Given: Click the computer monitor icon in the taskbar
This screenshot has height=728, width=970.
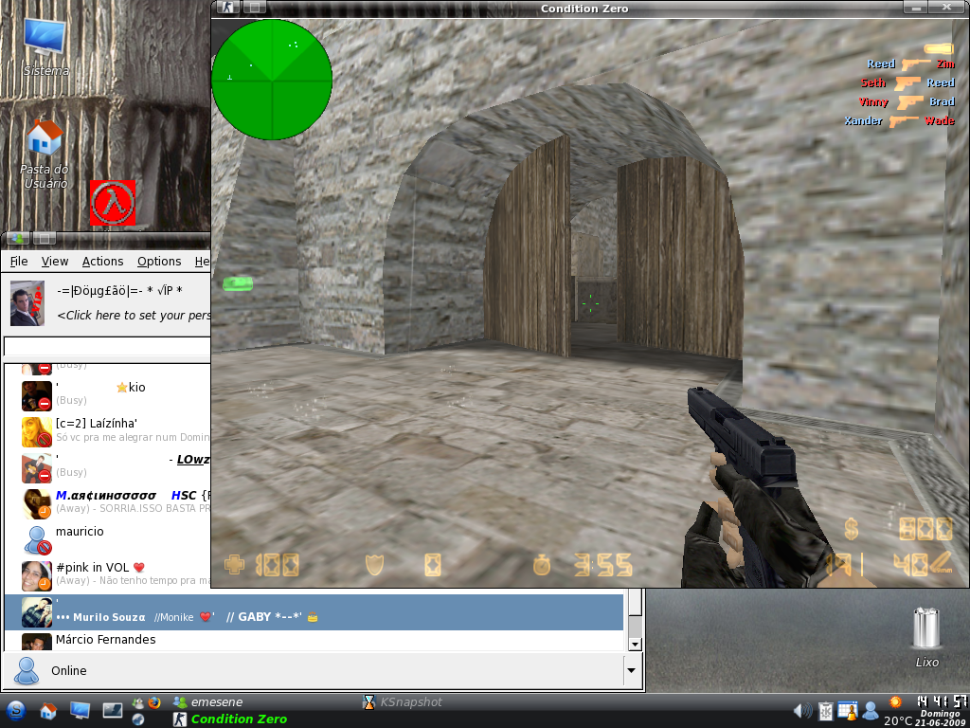Looking at the screenshot, I should pos(80,710).
